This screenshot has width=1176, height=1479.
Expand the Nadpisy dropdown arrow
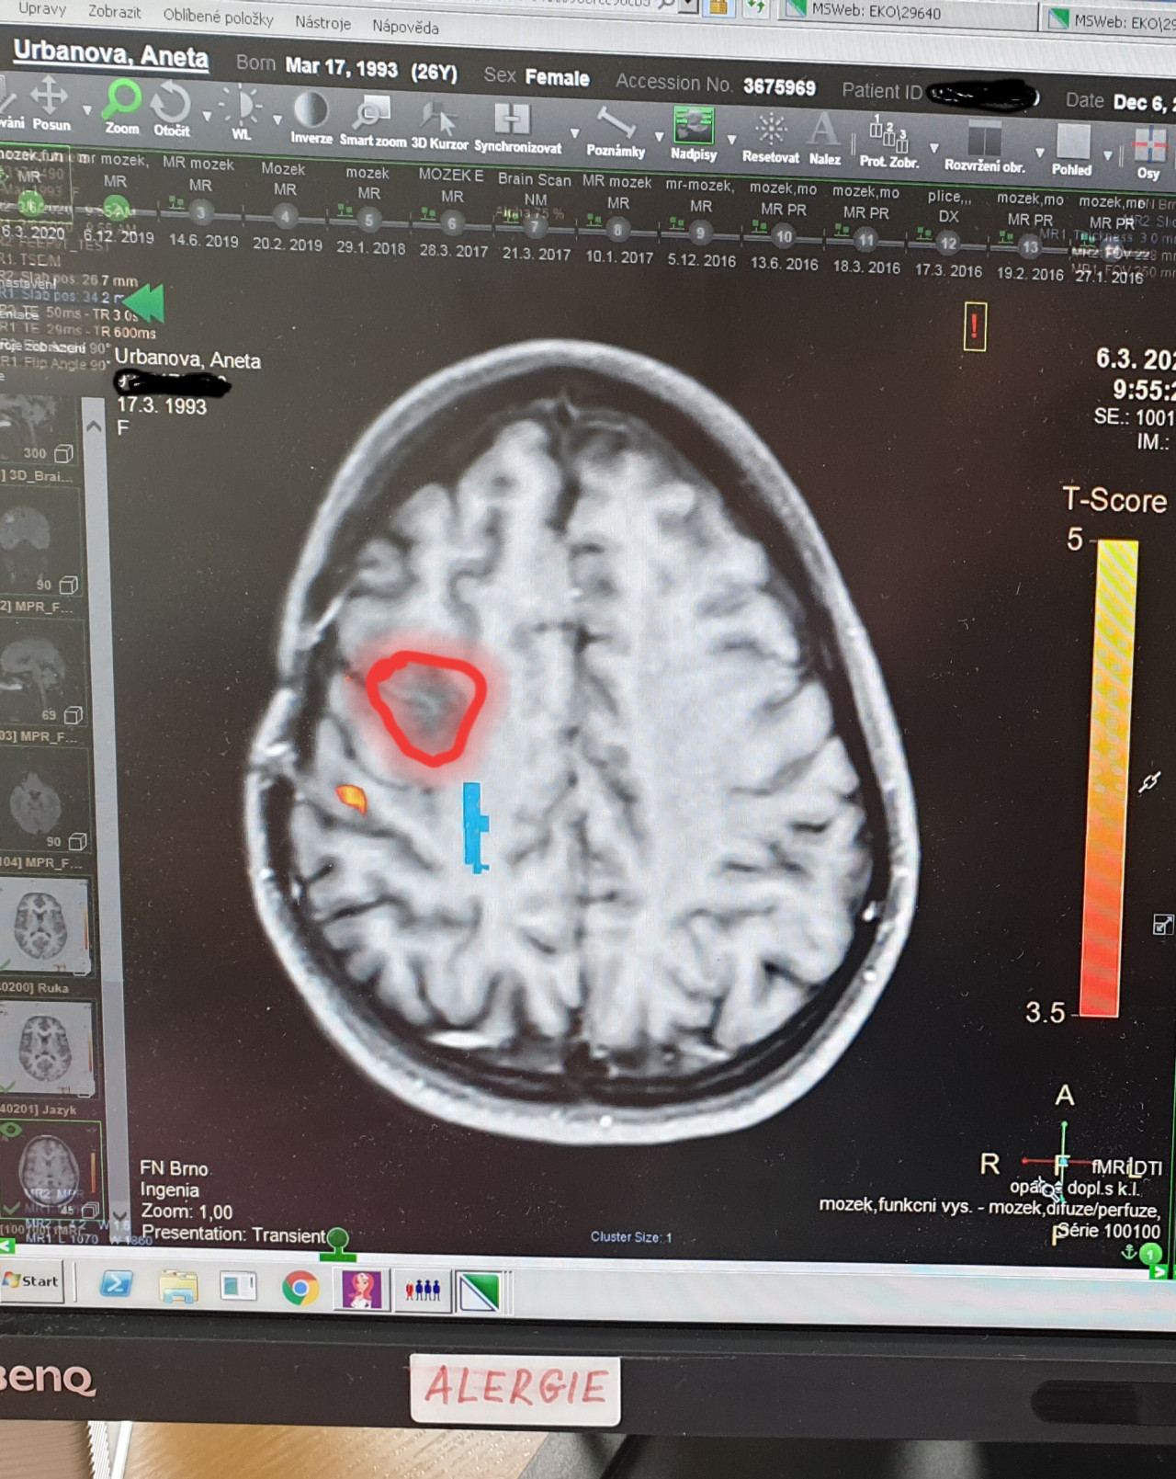[731, 140]
